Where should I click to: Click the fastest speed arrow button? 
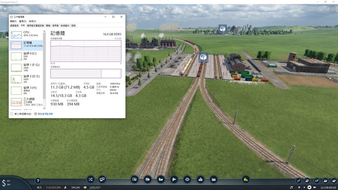pyautogui.click(x=315, y=187)
